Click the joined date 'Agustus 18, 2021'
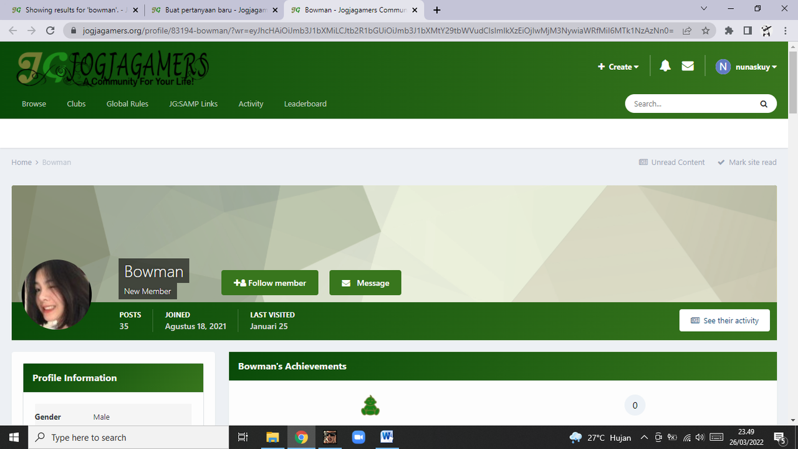Viewport: 798px width, 449px height. click(196, 326)
